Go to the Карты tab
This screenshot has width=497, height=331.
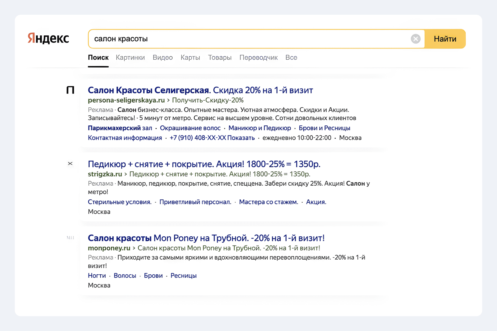coord(191,58)
